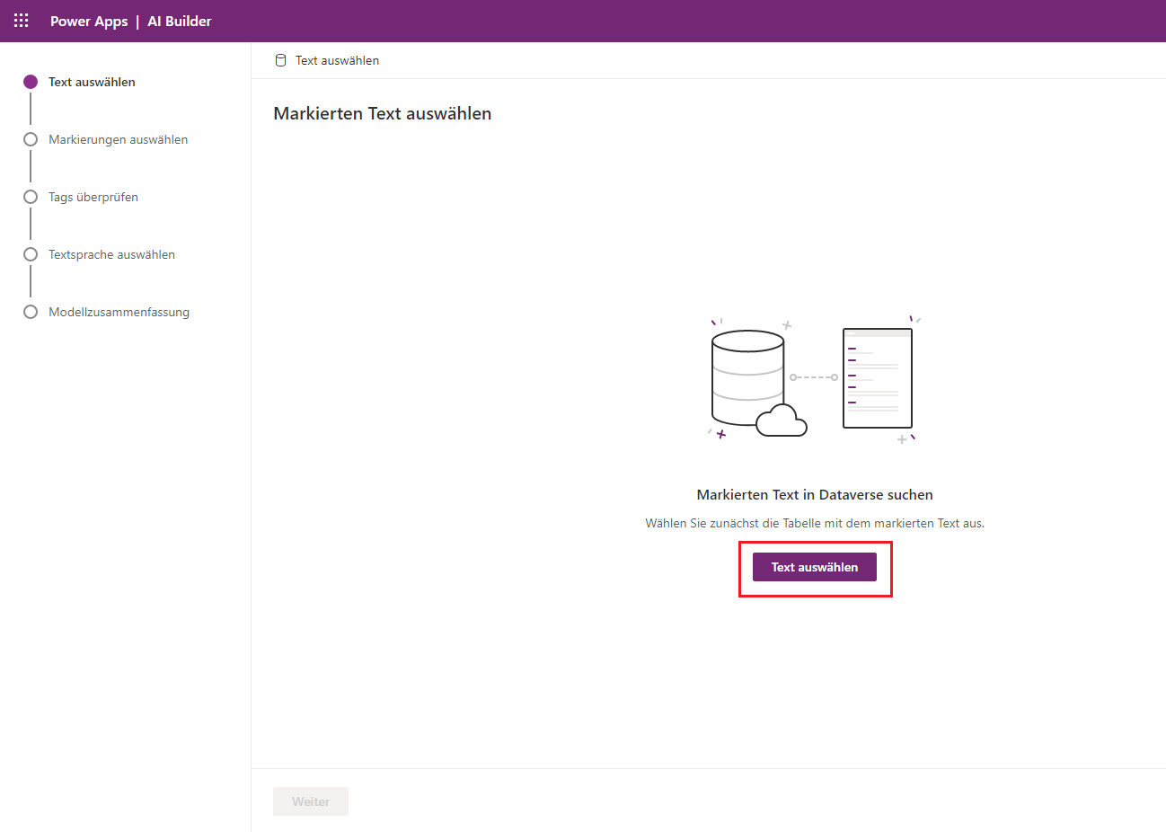Click the document page illustration
This screenshot has width=1166, height=832.
coord(878,377)
